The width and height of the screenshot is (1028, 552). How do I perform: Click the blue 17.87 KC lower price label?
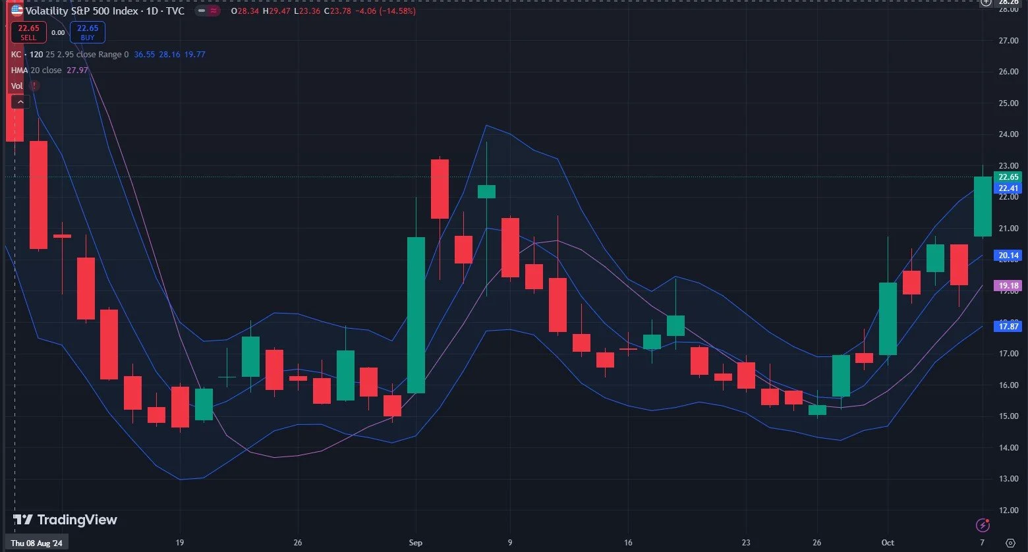tap(1009, 326)
